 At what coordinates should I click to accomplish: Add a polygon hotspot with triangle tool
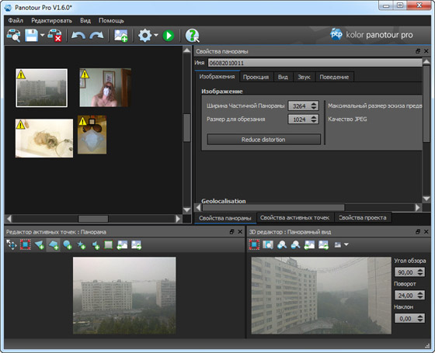[x=39, y=244]
